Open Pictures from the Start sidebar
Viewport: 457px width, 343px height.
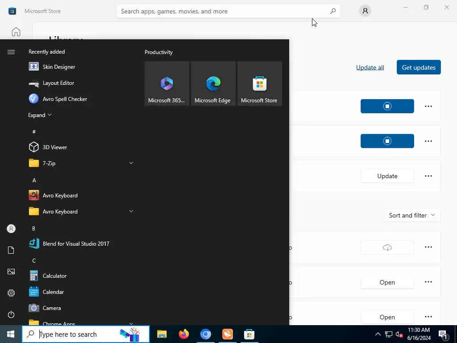(x=11, y=272)
